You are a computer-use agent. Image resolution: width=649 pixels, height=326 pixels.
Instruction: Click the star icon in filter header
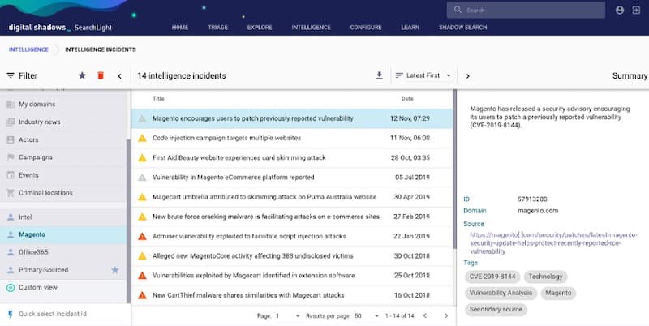click(82, 75)
